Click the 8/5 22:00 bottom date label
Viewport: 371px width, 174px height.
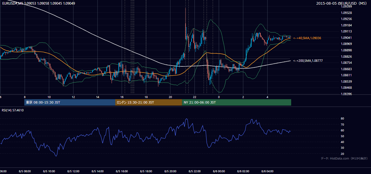[194, 171]
